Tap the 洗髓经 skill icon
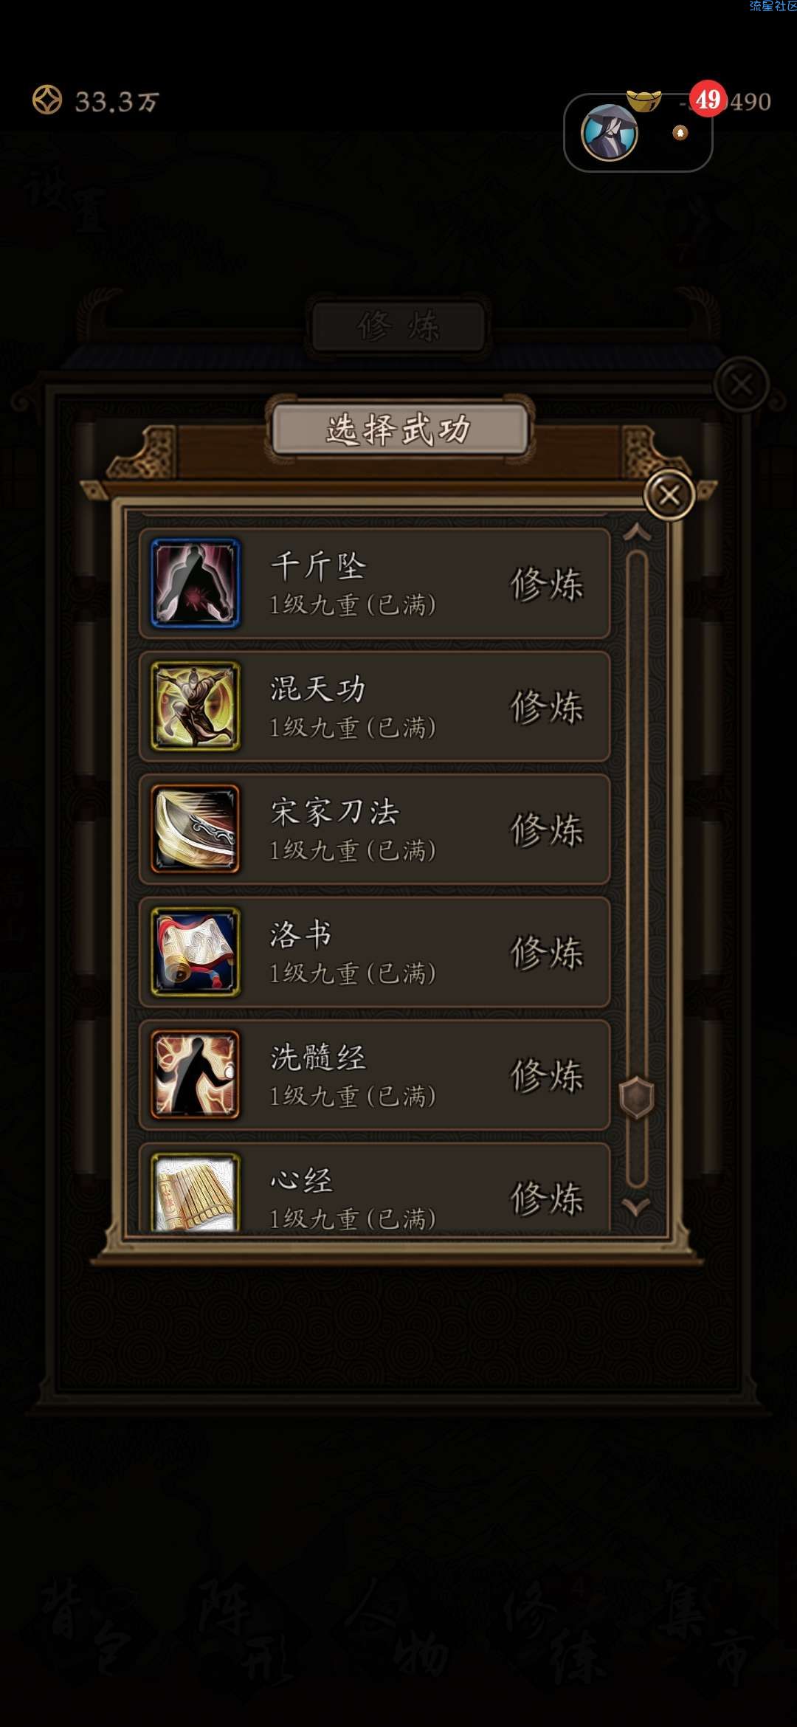 pos(196,1075)
